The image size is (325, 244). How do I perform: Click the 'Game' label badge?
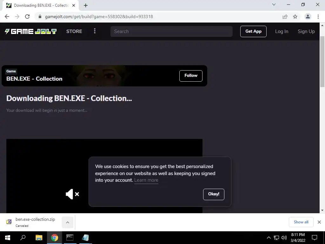pyautogui.click(x=11, y=71)
